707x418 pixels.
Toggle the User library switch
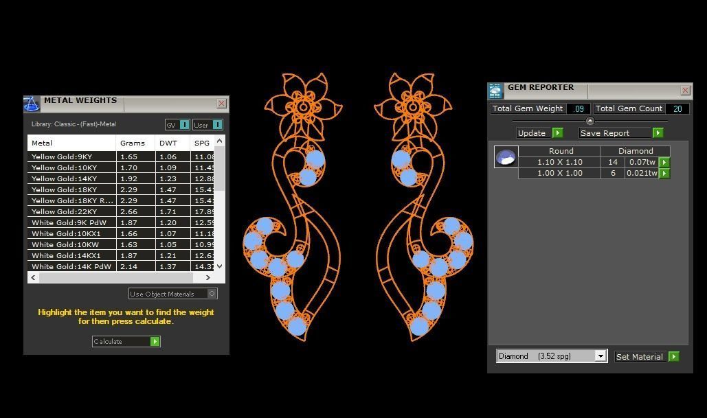coord(217,125)
